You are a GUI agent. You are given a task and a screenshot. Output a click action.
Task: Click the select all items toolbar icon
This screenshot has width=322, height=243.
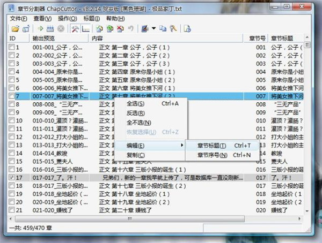(99, 29)
